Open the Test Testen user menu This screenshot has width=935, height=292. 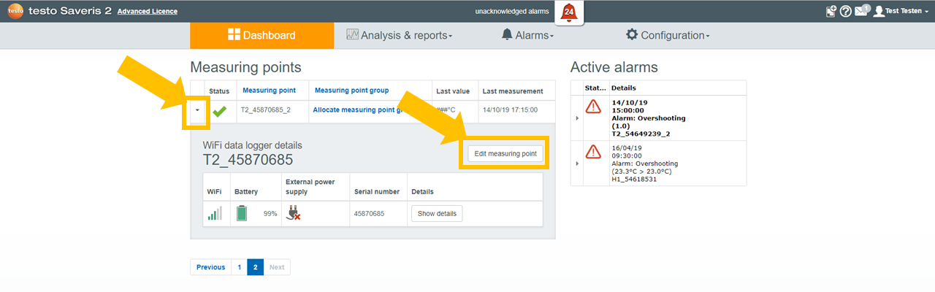(x=901, y=11)
